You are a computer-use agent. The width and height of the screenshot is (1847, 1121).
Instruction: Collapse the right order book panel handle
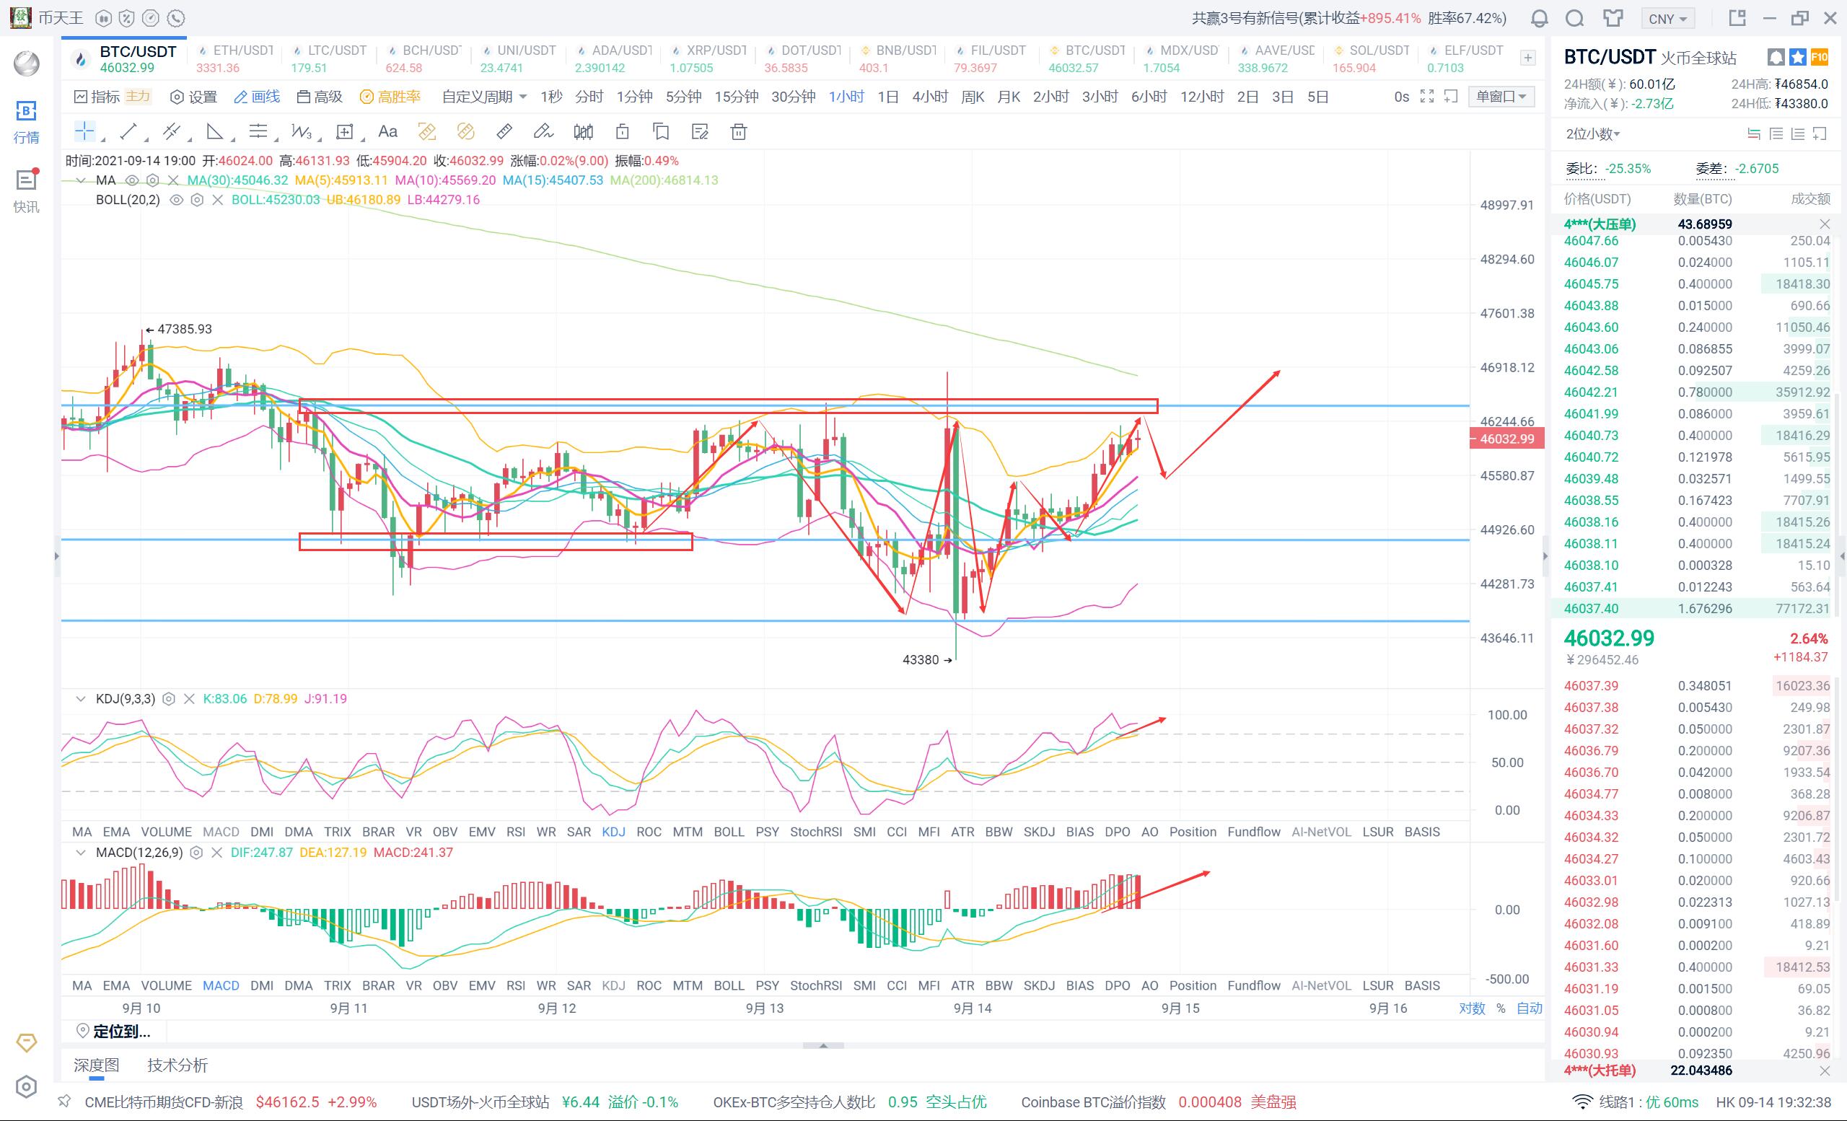click(1544, 556)
